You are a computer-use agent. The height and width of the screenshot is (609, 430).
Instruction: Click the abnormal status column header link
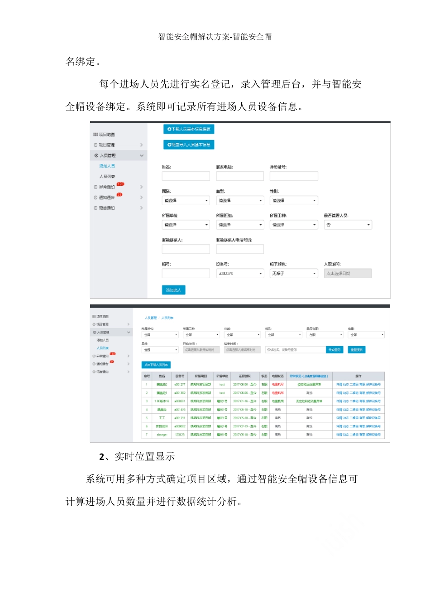(309, 376)
